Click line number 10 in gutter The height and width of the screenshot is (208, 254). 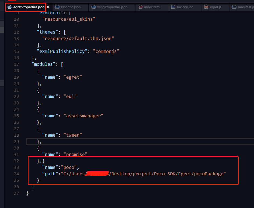tap(16, 19)
